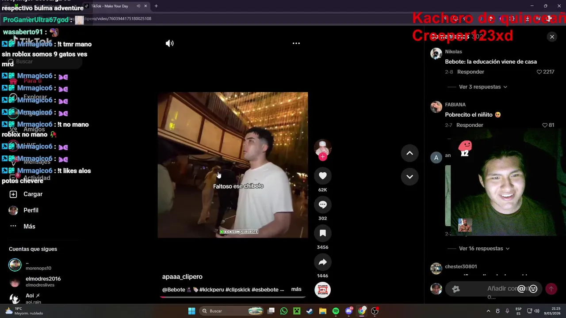Open weather widget showing 19°C

click(24, 311)
